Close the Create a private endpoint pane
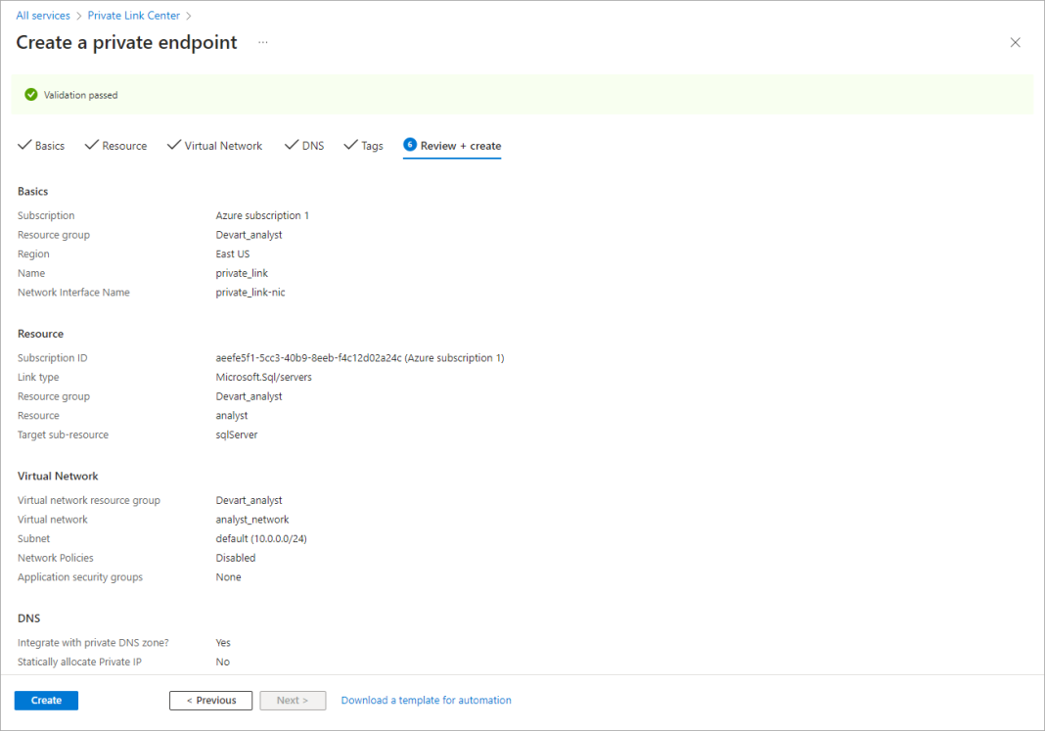 click(x=1015, y=43)
